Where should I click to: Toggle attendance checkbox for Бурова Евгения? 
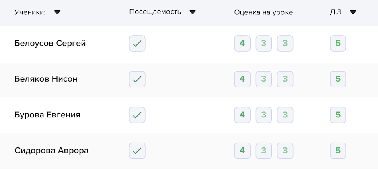pyautogui.click(x=137, y=115)
